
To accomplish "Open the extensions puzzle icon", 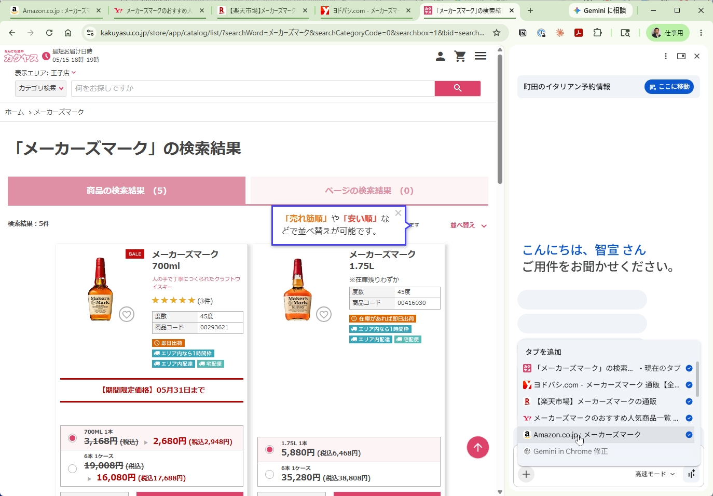I will tap(597, 33).
